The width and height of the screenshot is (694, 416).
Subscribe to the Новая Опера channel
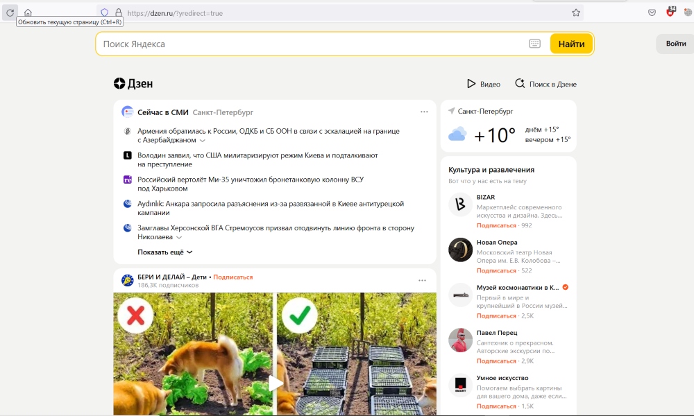[496, 270]
